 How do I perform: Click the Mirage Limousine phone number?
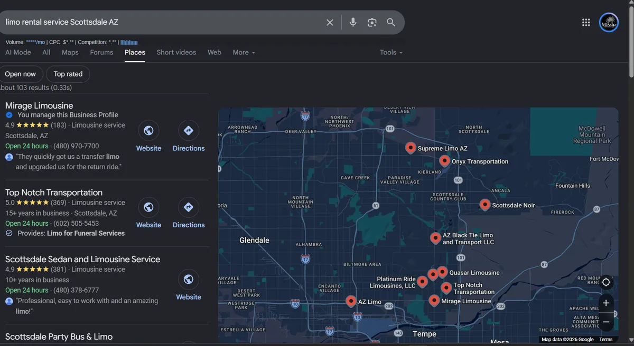point(76,146)
